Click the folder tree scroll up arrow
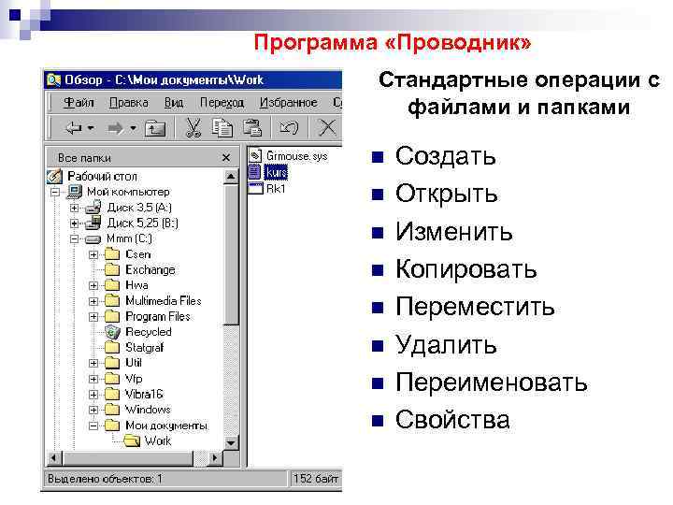673x505 pixels. click(231, 177)
